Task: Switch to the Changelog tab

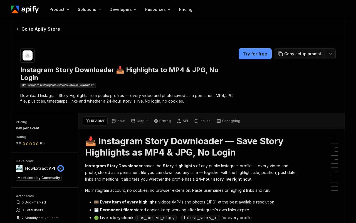Action: click(x=228, y=121)
